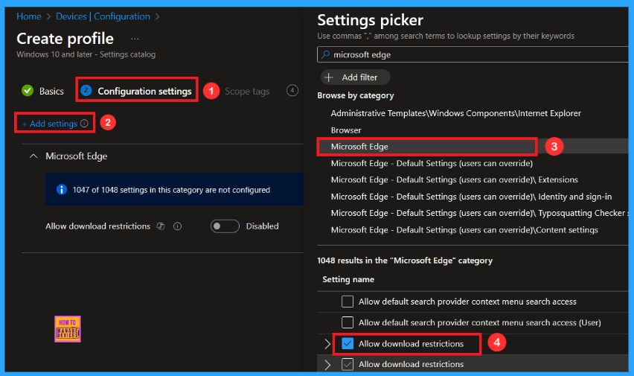Click the green checkmark icon on Basics step
Image resolution: width=634 pixels, height=376 pixels.
click(x=28, y=91)
